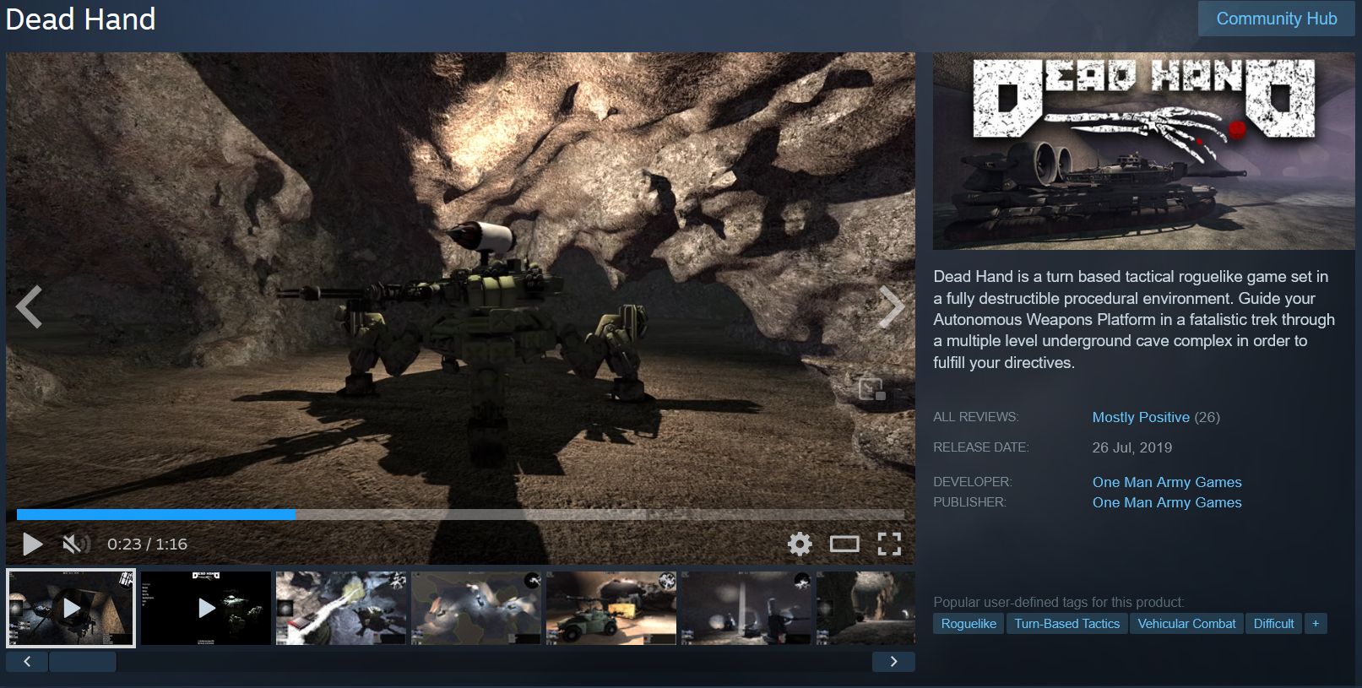
Task: Click the picture-in-picture icon on video
Action: (x=871, y=389)
